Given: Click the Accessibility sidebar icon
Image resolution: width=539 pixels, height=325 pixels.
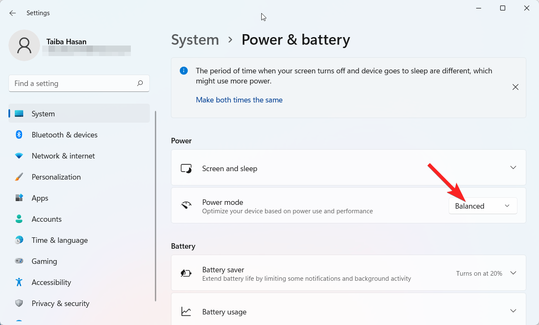Looking at the screenshot, I should 19,282.
